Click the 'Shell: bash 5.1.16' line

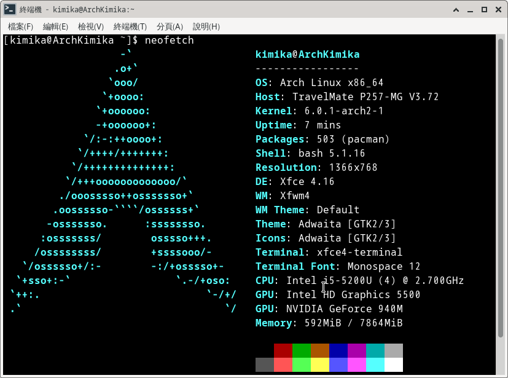tap(310, 153)
